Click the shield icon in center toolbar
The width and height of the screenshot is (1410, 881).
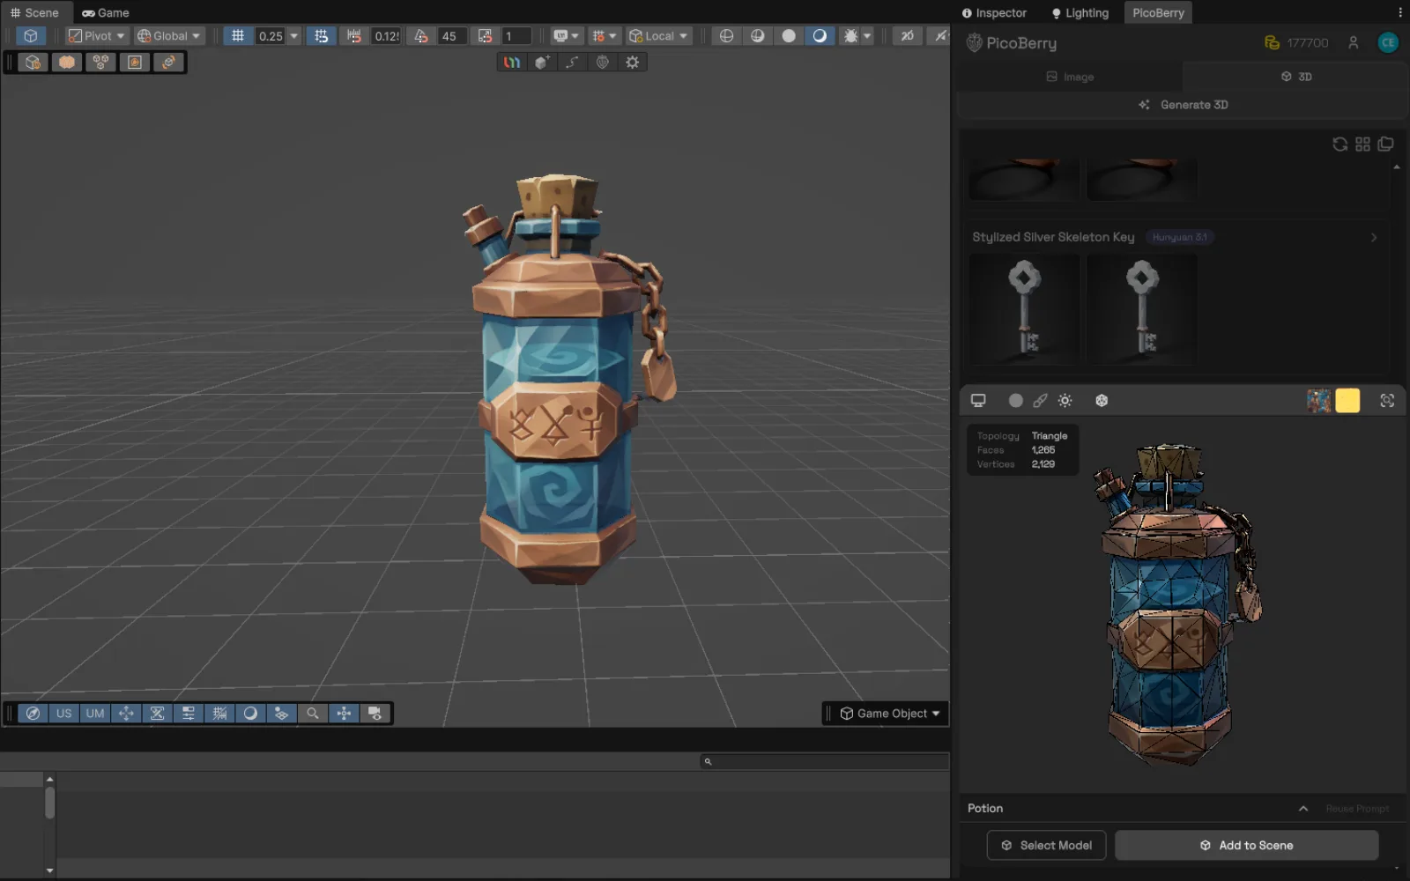pos(603,63)
